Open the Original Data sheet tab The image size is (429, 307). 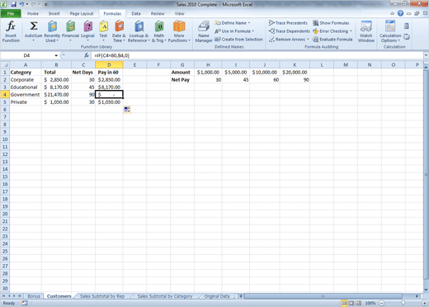[x=217, y=296]
